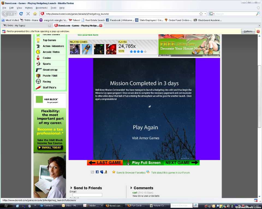Bookmark this page with the star icon
This screenshot has height=209, width=262.
tap(201, 14)
